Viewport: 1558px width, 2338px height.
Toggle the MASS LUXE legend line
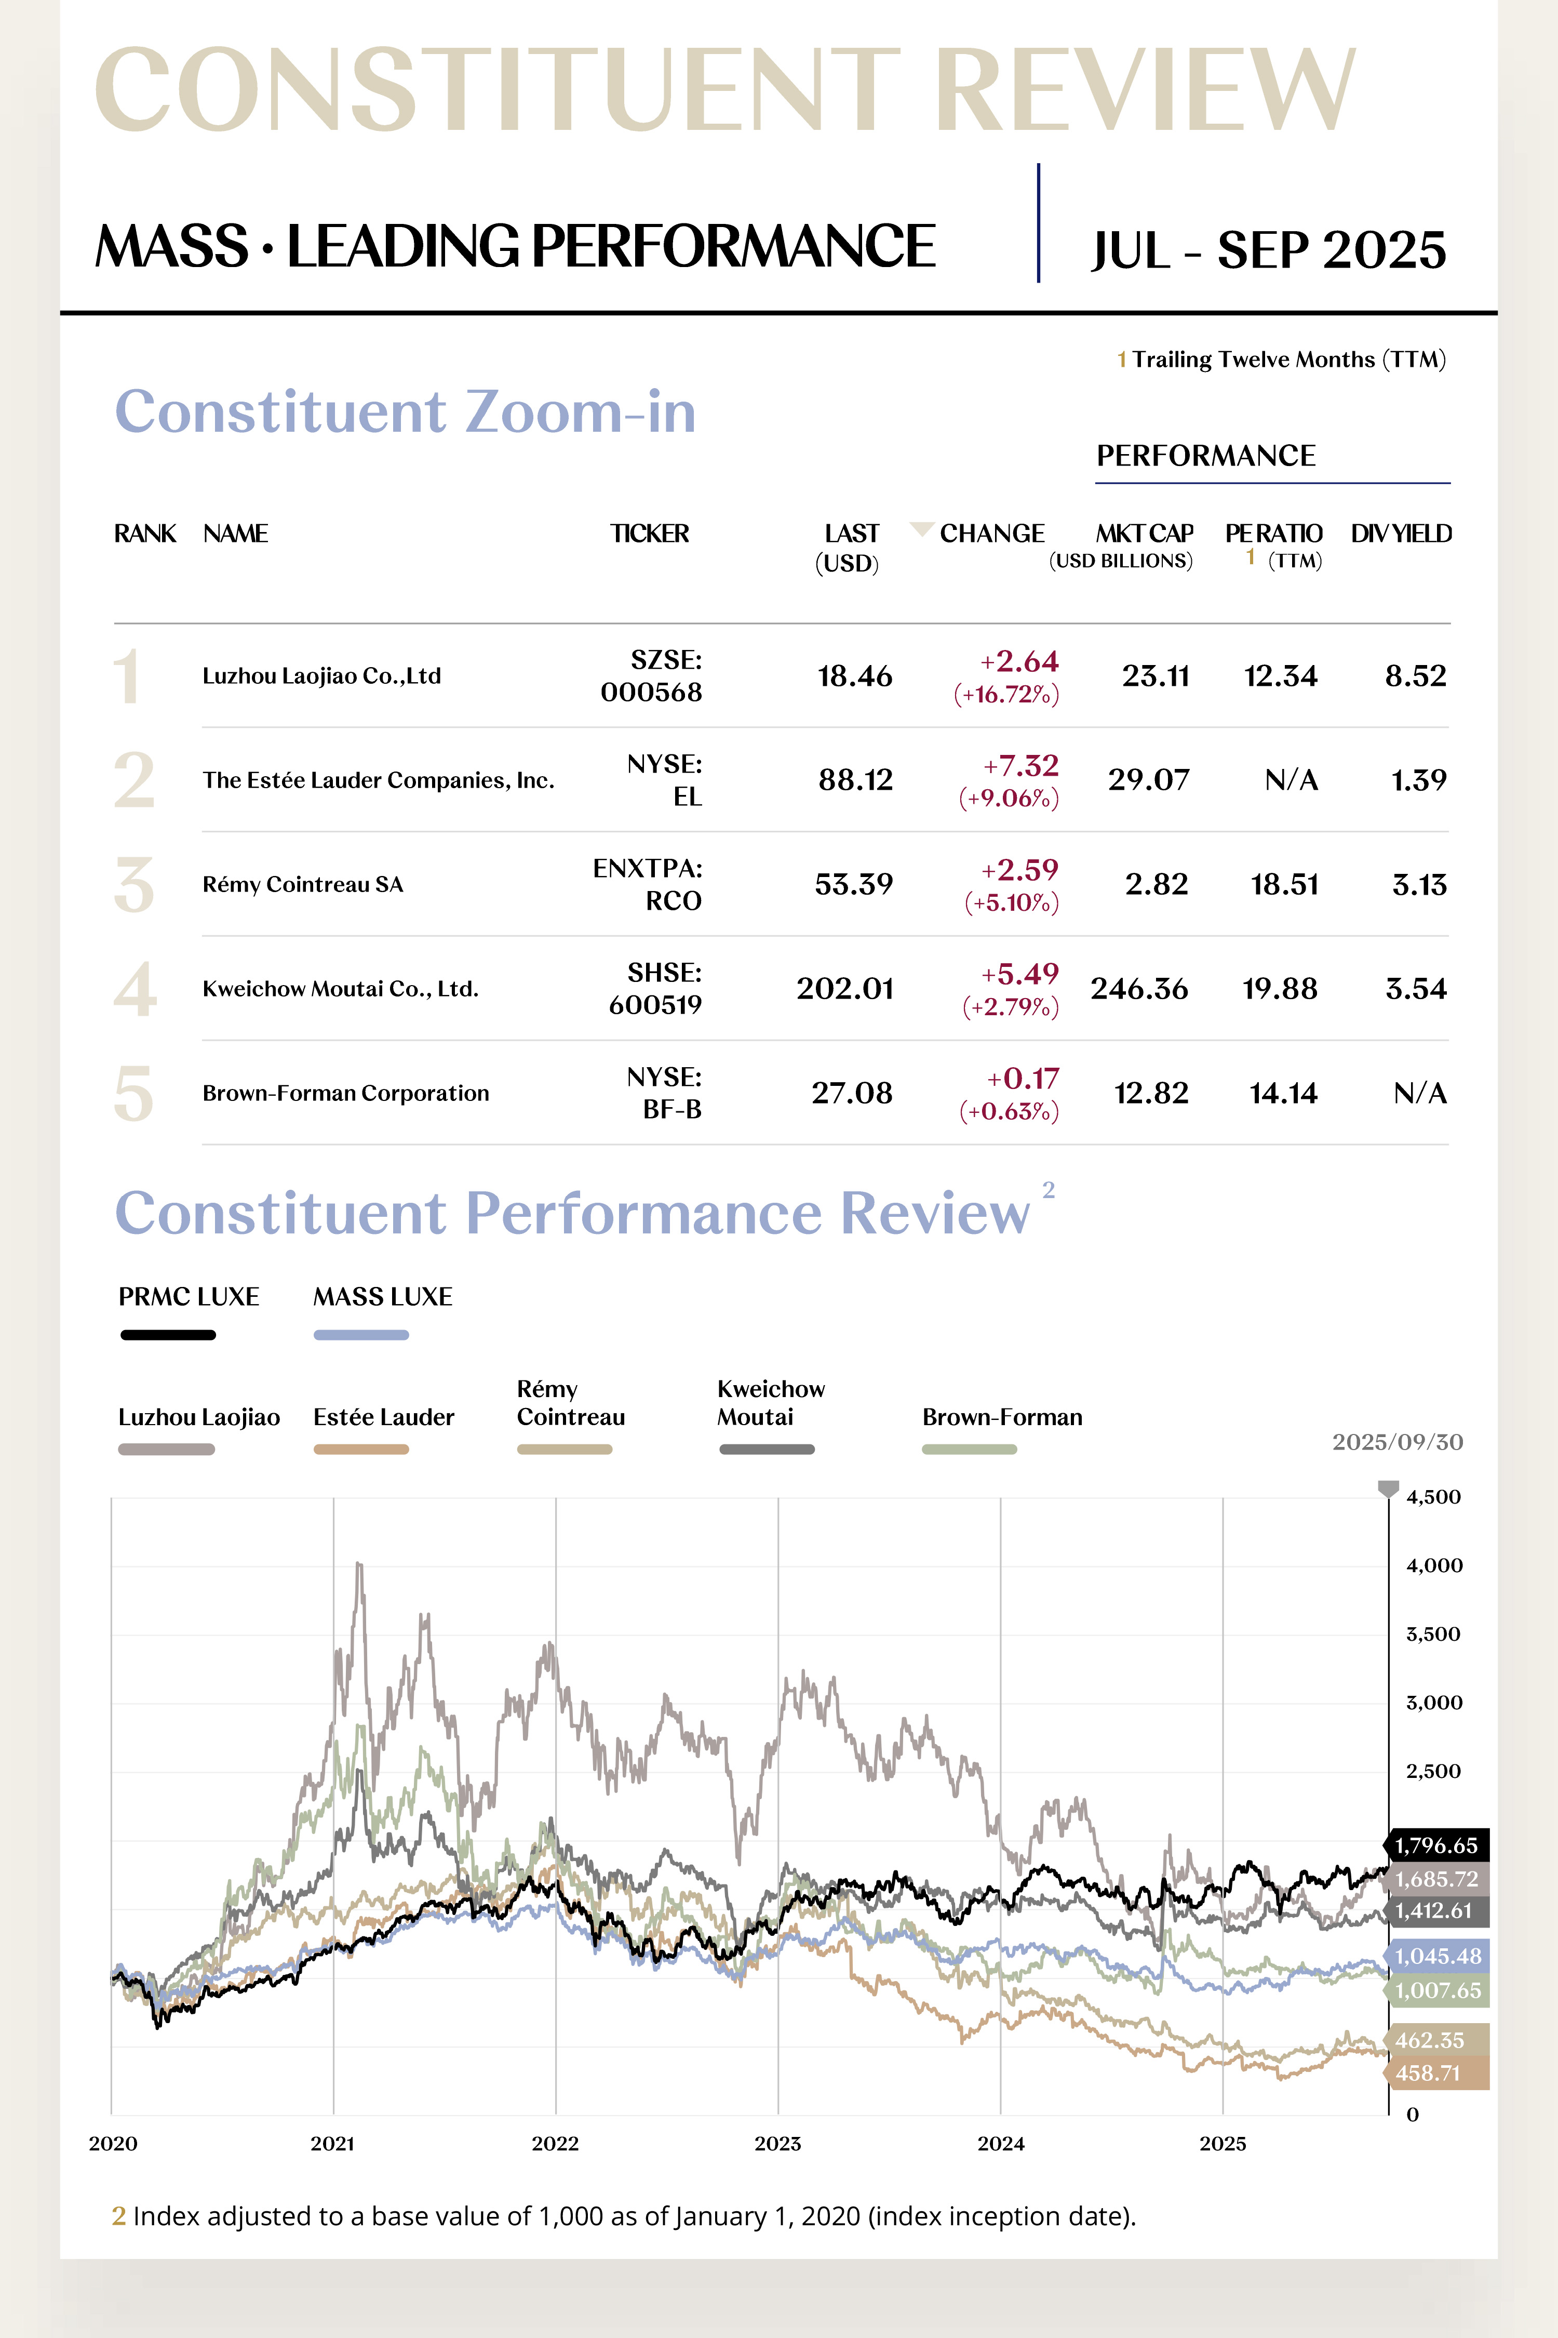(x=361, y=1335)
